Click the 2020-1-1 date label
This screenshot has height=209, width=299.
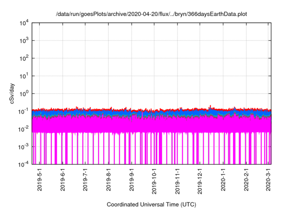223,180
